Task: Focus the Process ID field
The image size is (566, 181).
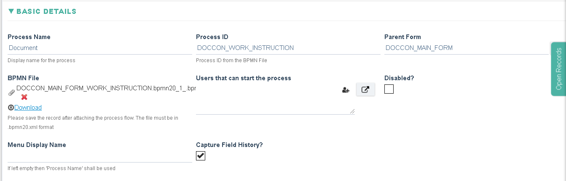Action: 288,48
